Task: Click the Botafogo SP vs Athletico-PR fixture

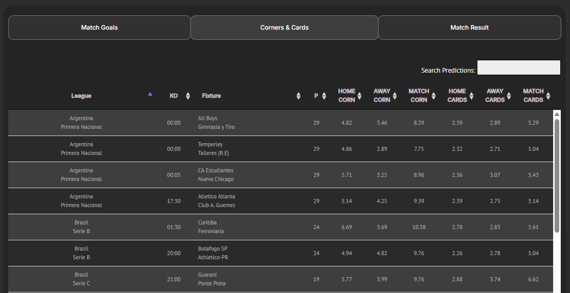Action: pyautogui.click(x=213, y=253)
